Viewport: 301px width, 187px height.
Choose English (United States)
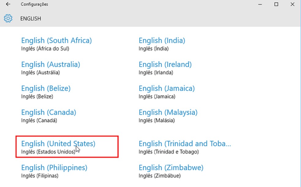click(x=58, y=144)
